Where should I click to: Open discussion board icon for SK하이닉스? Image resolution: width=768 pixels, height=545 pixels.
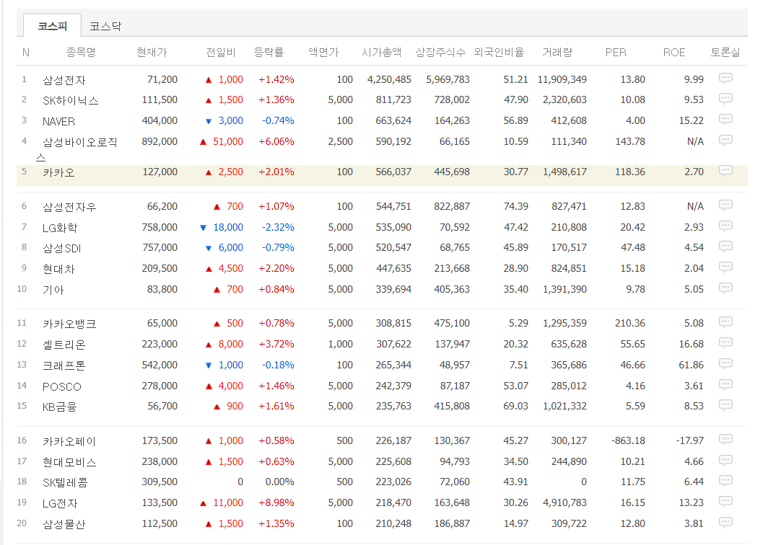725,99
